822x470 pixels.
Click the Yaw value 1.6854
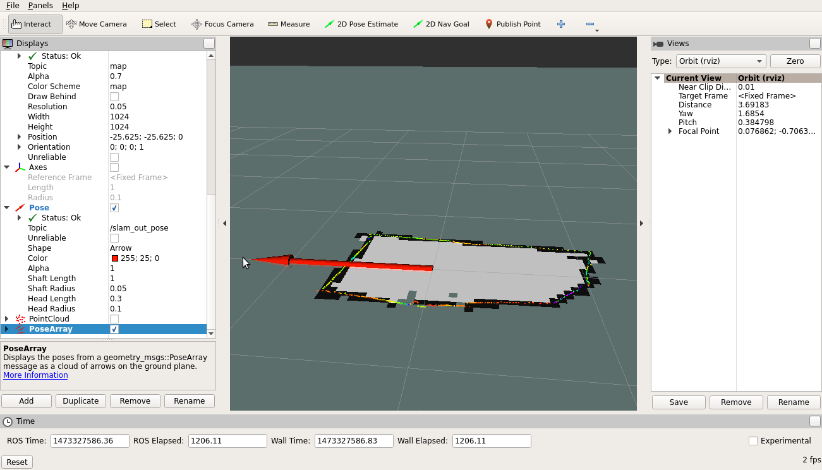click(x=751, y=114)
